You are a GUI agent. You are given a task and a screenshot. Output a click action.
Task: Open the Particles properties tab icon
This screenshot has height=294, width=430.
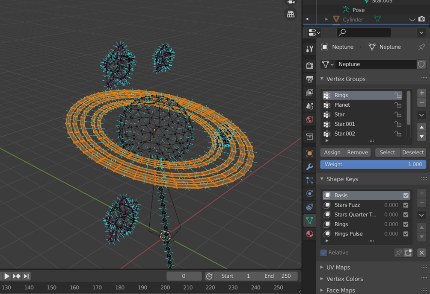pyautogui.click(x=310, y=180)
